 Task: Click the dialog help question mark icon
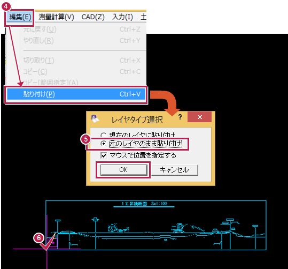pos(180,117)
